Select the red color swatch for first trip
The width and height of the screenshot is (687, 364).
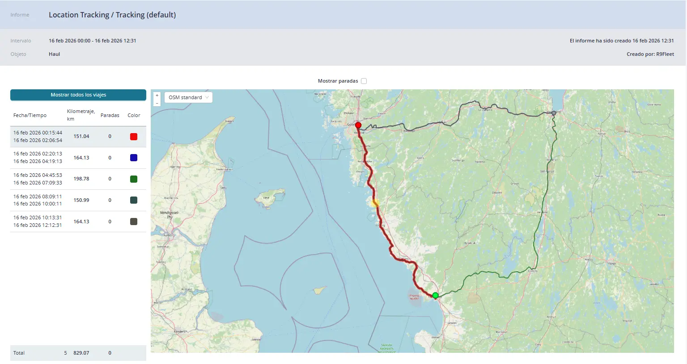pyautogui.click(x=133, y=137)
